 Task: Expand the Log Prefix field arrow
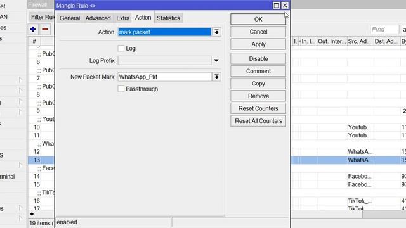[x=216, y=61]
